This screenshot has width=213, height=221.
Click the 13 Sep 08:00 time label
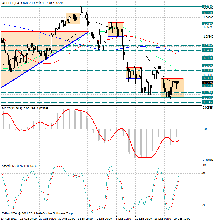pyautogui.click(x=144, y=219)
